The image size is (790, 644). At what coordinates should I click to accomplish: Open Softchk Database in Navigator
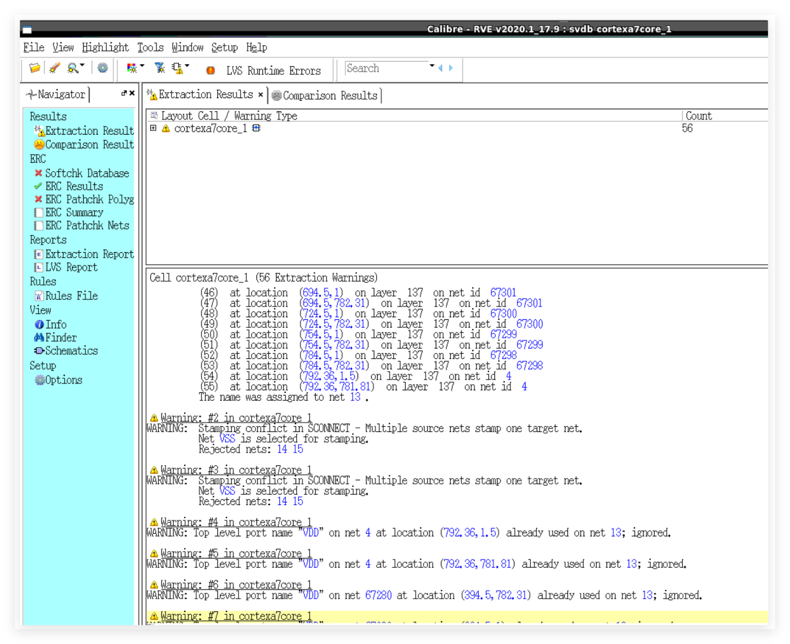pos(82,173)
